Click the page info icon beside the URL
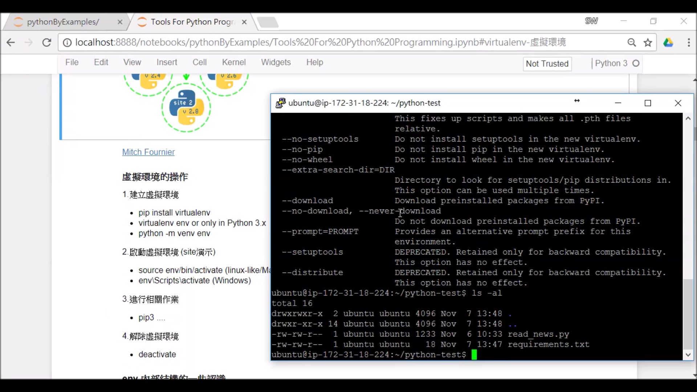 (67, 42)
